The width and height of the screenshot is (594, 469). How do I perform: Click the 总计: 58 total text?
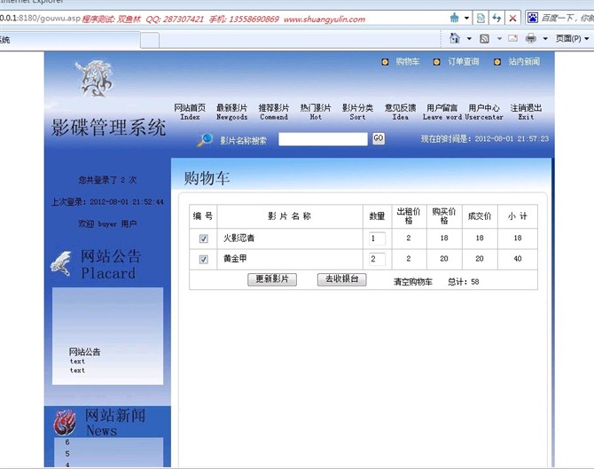[464, 282]
